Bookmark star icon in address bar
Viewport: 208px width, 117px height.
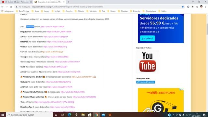183,7
